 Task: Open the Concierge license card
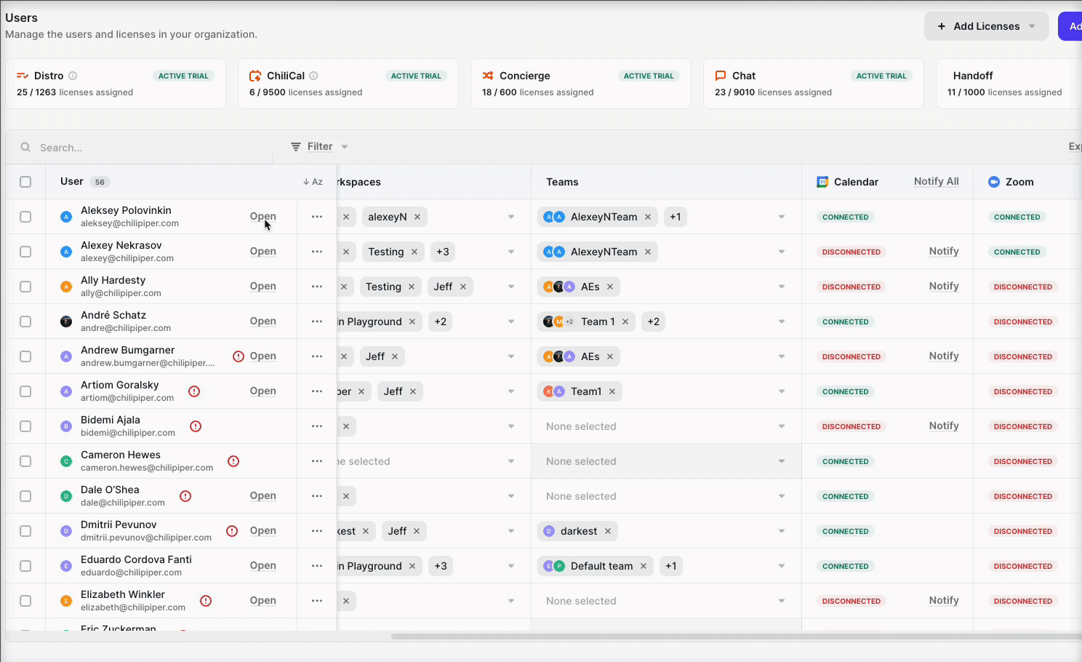tap(581, 84)
